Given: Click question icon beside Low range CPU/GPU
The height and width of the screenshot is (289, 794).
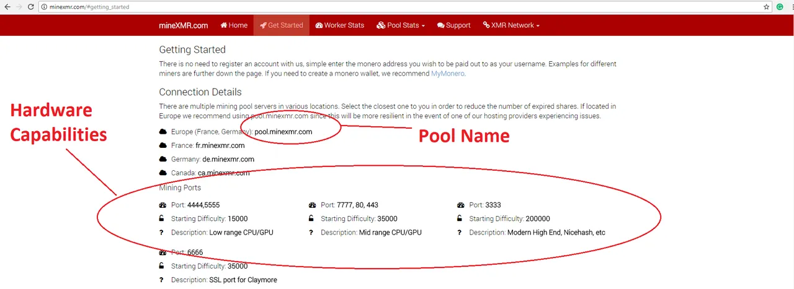Looking at the screenshot, I should click(x=161, y=233).
